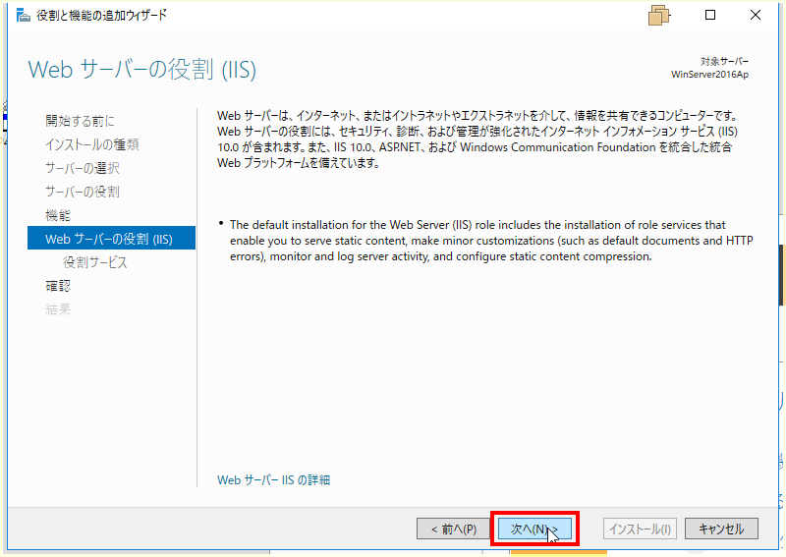The width and height of the screenshot is (786, 557).
Task: Click the 対象サーバー label
Action: pos(724,61)
